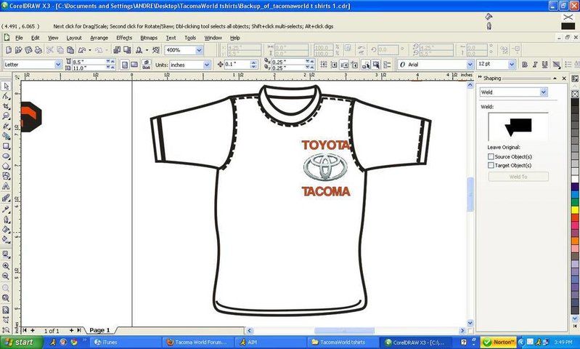
Task: Open the Effects menu
Action: tap(124, 38)
